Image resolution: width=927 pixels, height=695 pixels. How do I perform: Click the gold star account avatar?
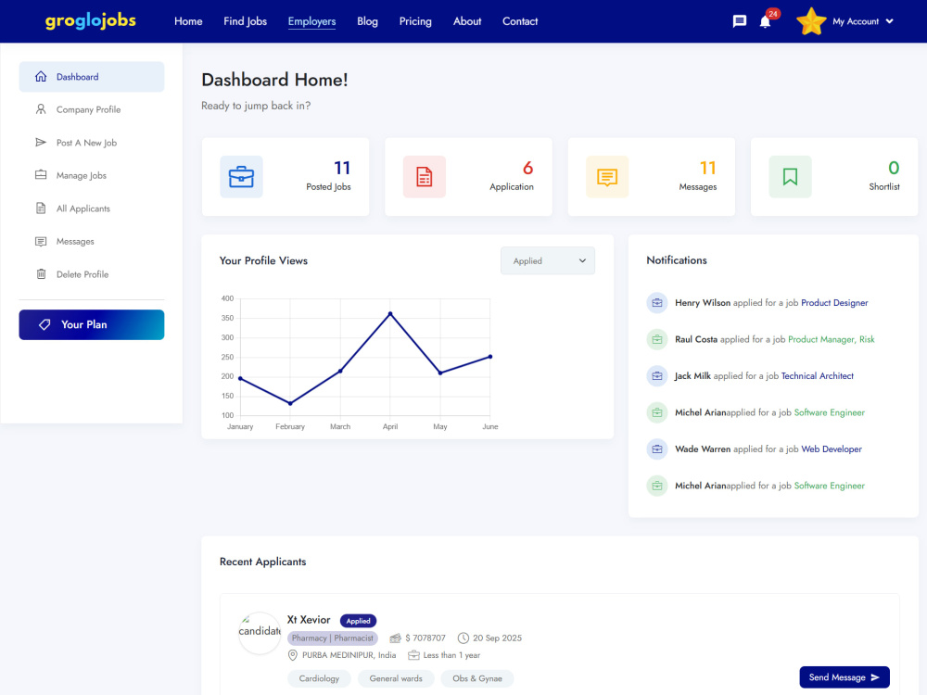pos(811,21)
